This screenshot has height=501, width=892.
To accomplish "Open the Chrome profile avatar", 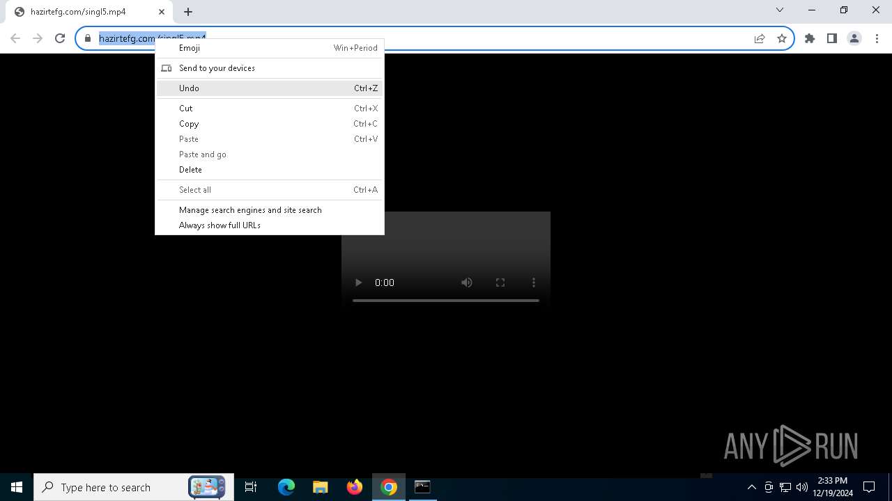I will [x=854, y=38].
